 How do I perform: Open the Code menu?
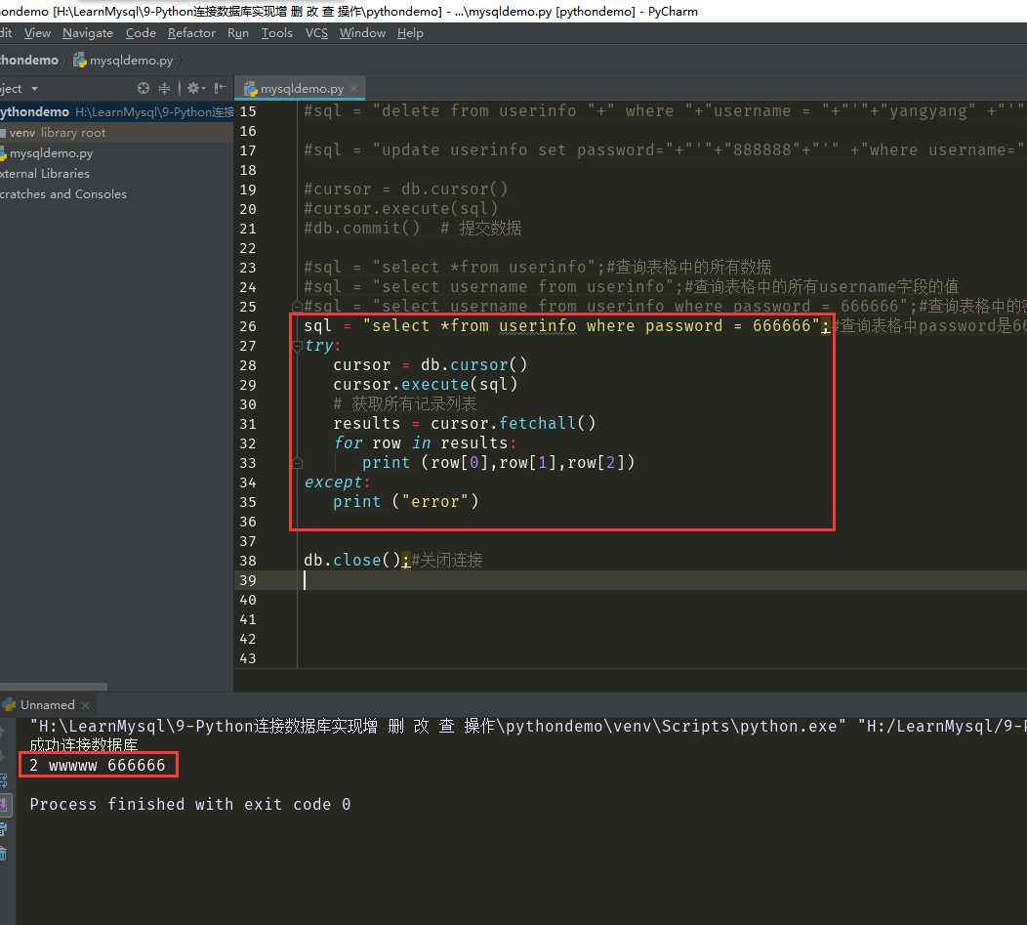tap(141, 33)
